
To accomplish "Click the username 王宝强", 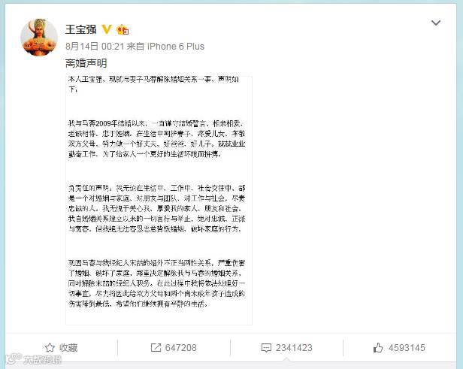I will pos(81,29).
